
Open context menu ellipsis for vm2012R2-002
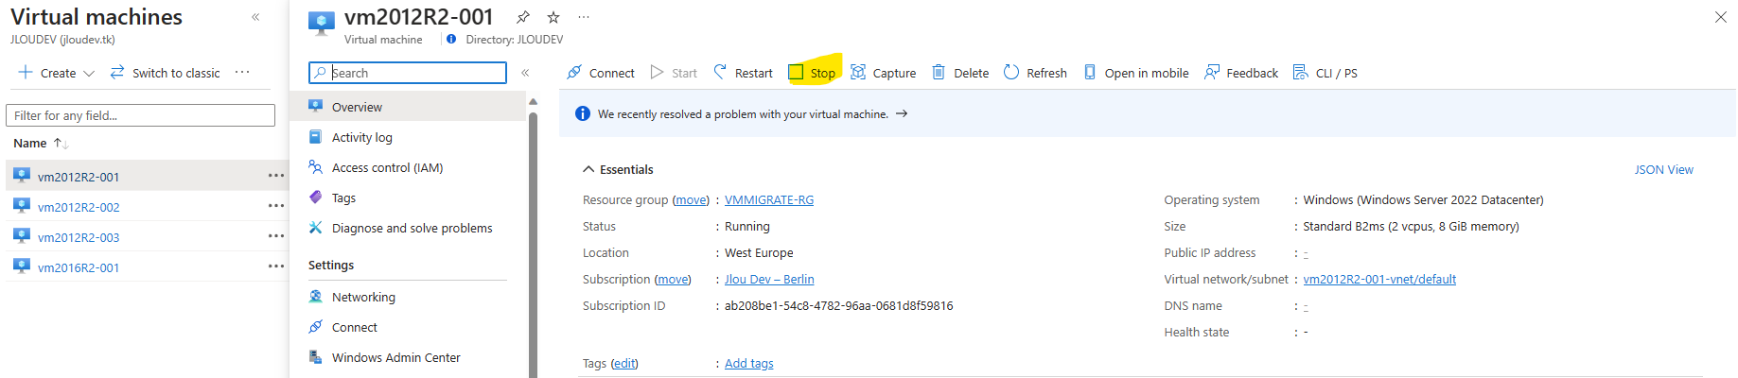pos(275,206)
